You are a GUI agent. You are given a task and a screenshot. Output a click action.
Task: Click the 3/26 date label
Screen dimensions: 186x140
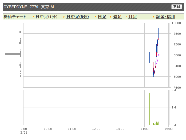tap(24, 133)
